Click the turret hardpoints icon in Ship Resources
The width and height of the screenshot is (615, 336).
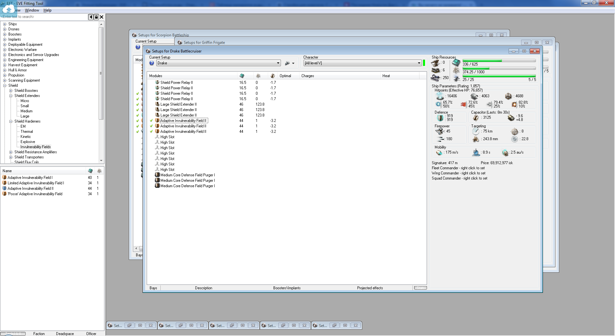click(x=435, y=63)
